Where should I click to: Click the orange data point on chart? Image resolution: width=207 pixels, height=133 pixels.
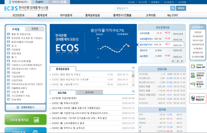click(128, 46)
